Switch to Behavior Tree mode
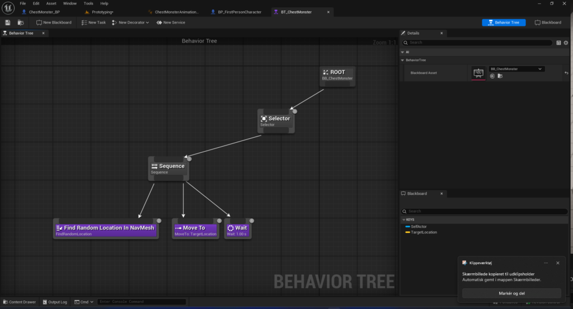 tap(504, 22)
